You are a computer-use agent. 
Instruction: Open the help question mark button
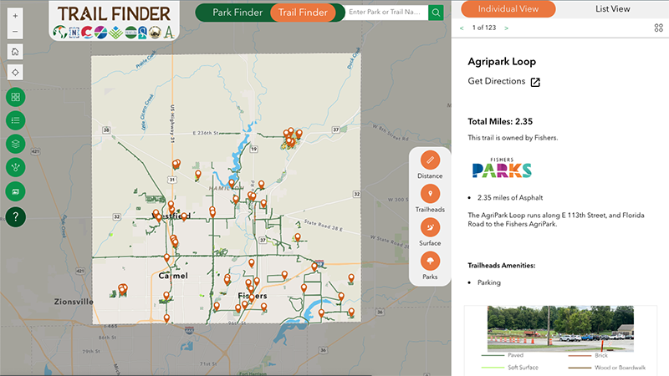[16, 217]
